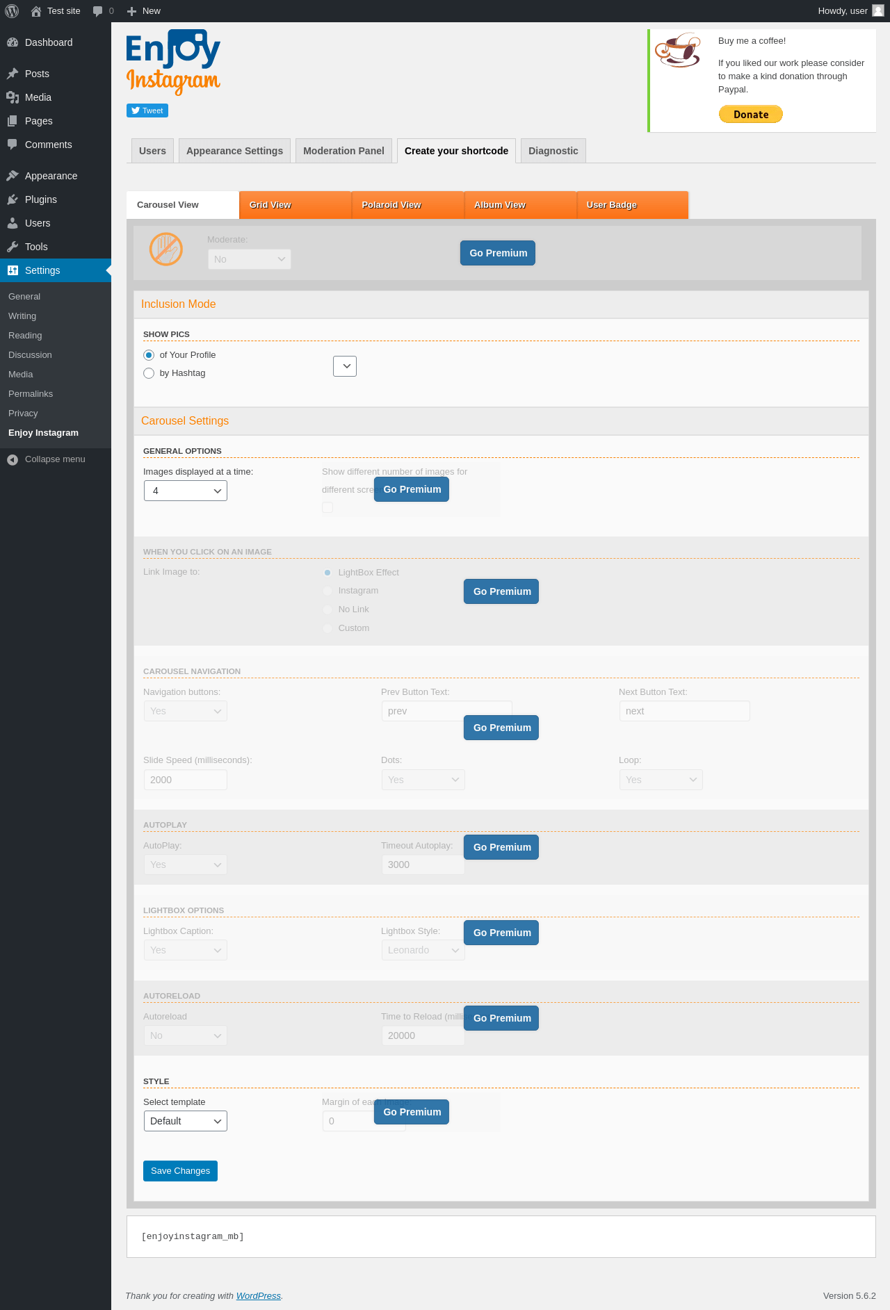Open the Moderate dropdown
Viewport: 890px width, 1310px height.
(x=250, y=259)
